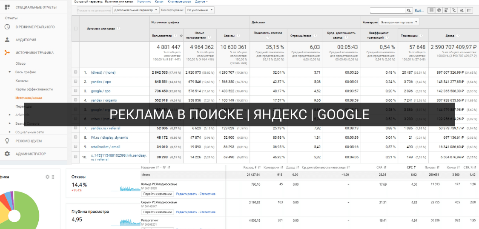Open help icon next to Транзакции
Screen dimensions: 479x229
421,36
